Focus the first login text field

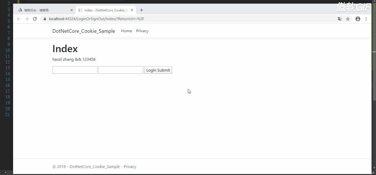click(x=75, y=70)
